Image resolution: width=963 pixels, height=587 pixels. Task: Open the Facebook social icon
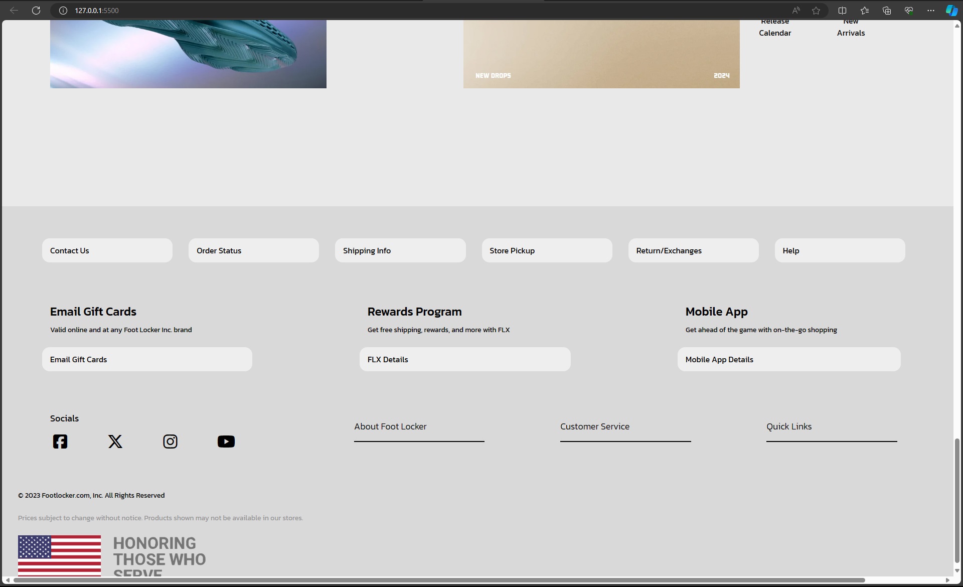[60, 442]
